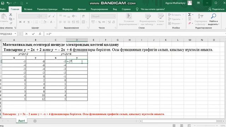This screenshot has height=127, width=226.
Task: Open the Name Box dropdown arrow
Action: (x=15, y=34)
